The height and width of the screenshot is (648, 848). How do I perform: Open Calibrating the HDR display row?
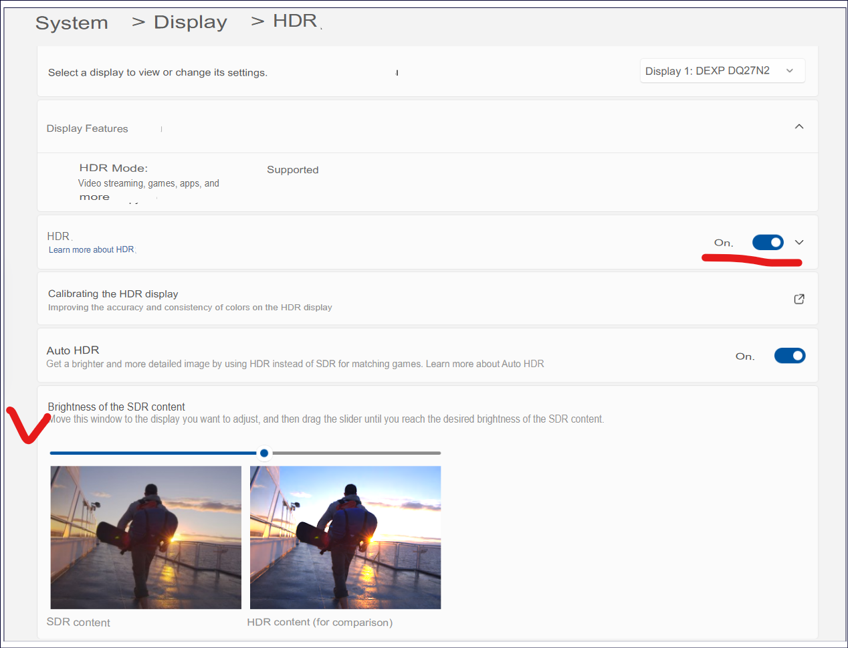(427, 299)
